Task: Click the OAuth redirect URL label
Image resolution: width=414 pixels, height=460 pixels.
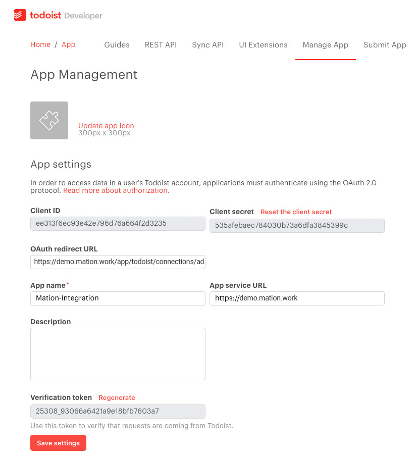Action: pyautogui.click(x=64, y=249)
